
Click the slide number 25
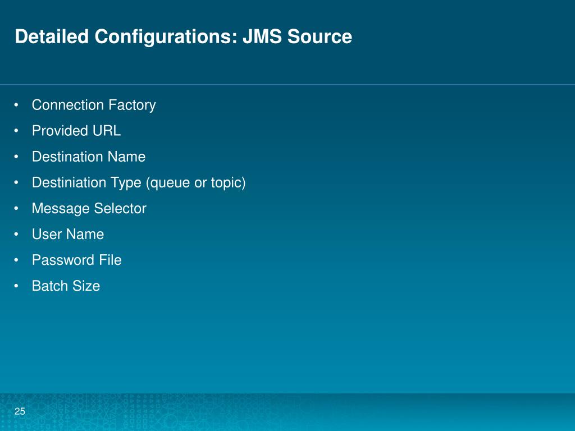[x=20, y=412]
